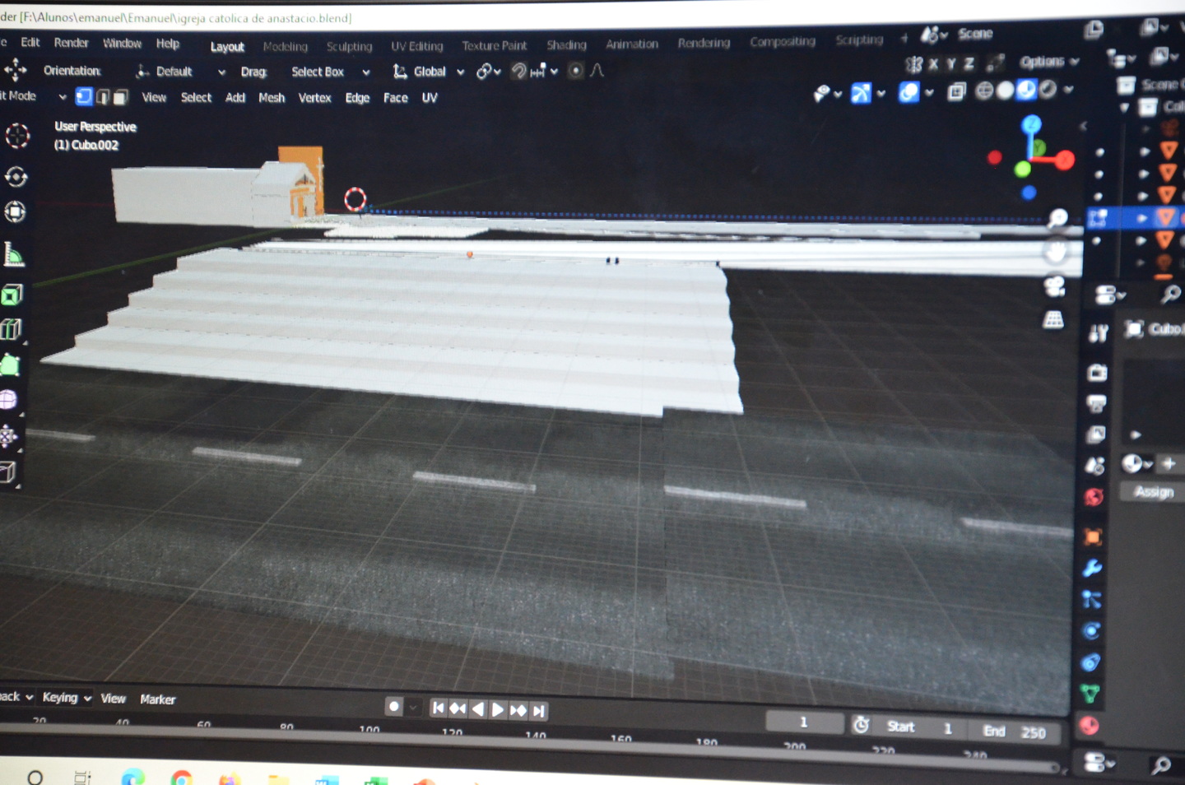Expand the Options dropdown
Screen dimensions: 1185x785
pos(1049,62)
